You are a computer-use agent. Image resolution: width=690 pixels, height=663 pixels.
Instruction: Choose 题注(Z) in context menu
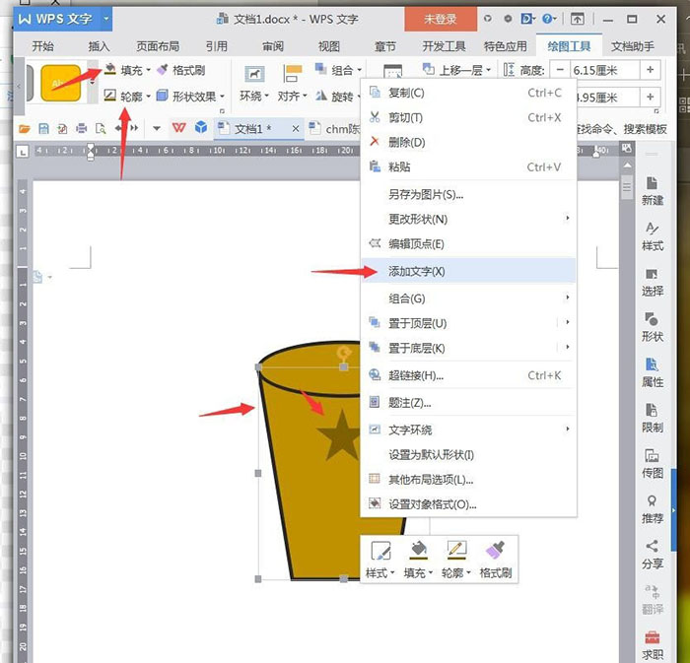tap(468, 402)
